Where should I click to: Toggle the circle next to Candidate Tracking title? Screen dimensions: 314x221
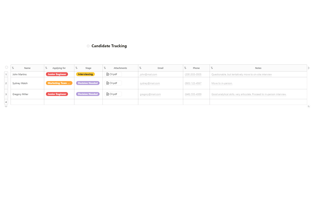88,46
